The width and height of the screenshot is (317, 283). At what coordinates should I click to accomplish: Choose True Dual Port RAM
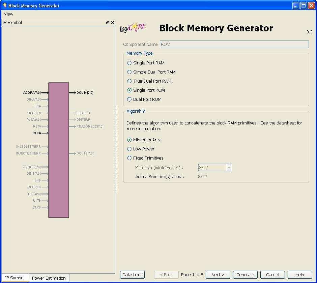149,81
